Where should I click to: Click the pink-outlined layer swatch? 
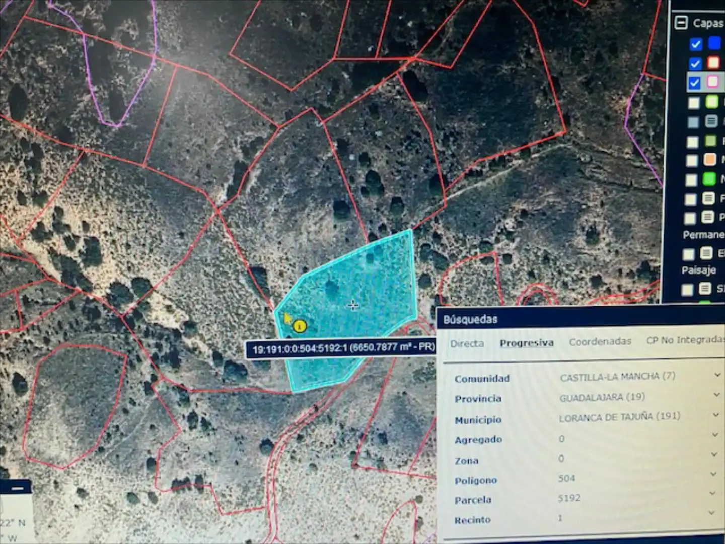coord(713,82)
